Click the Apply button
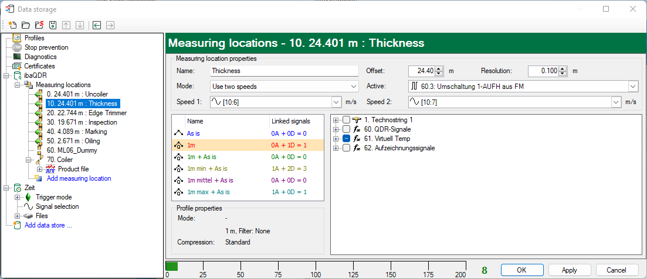The height and width of the screenshot is (279, 647). (569, 270)
